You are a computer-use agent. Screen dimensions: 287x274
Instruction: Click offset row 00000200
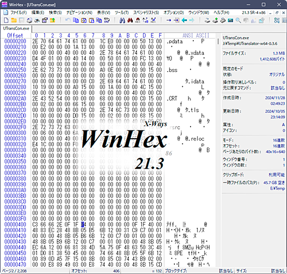click(15, 41)
